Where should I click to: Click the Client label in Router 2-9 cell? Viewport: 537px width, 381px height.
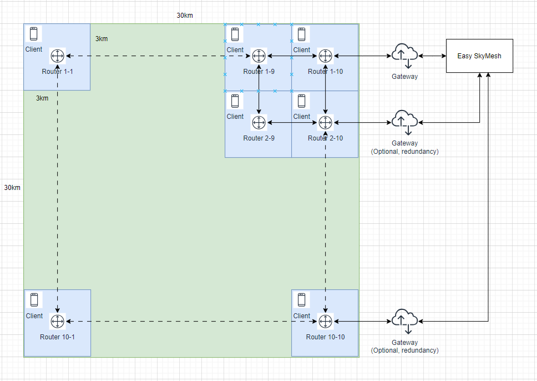click(x=235, y=117)
